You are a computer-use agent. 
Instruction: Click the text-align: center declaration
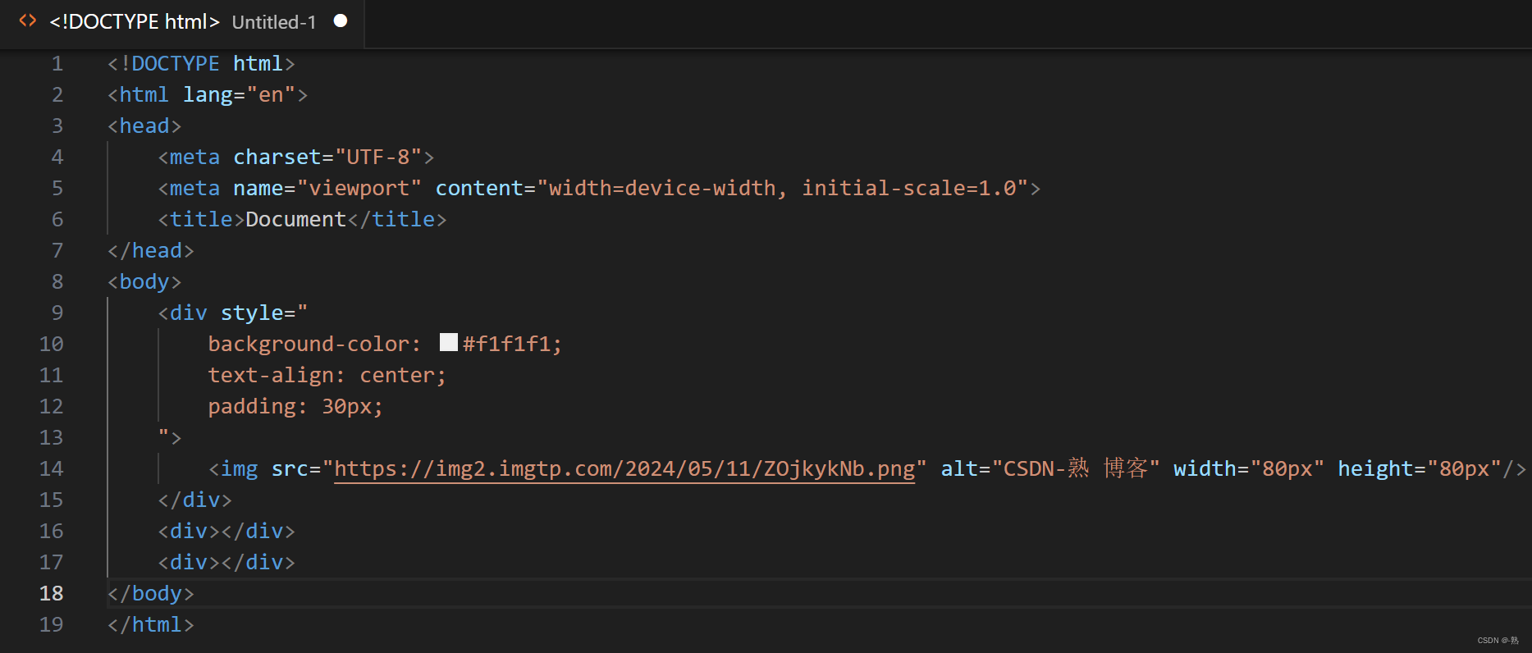327,376
